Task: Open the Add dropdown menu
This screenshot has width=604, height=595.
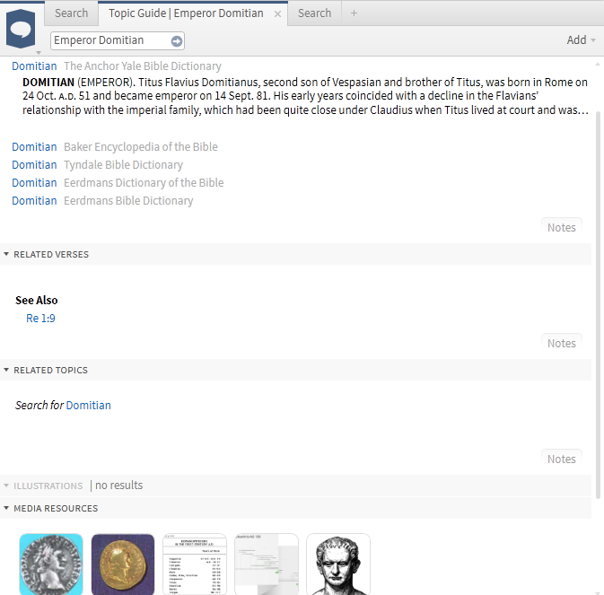Action: pyautogui.click(x=581, y=40)
